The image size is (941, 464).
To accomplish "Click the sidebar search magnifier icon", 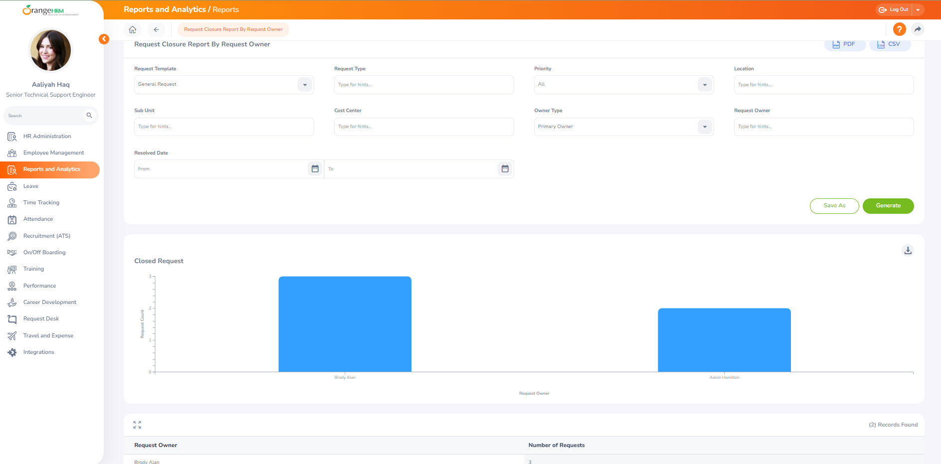I will point(89,116).
